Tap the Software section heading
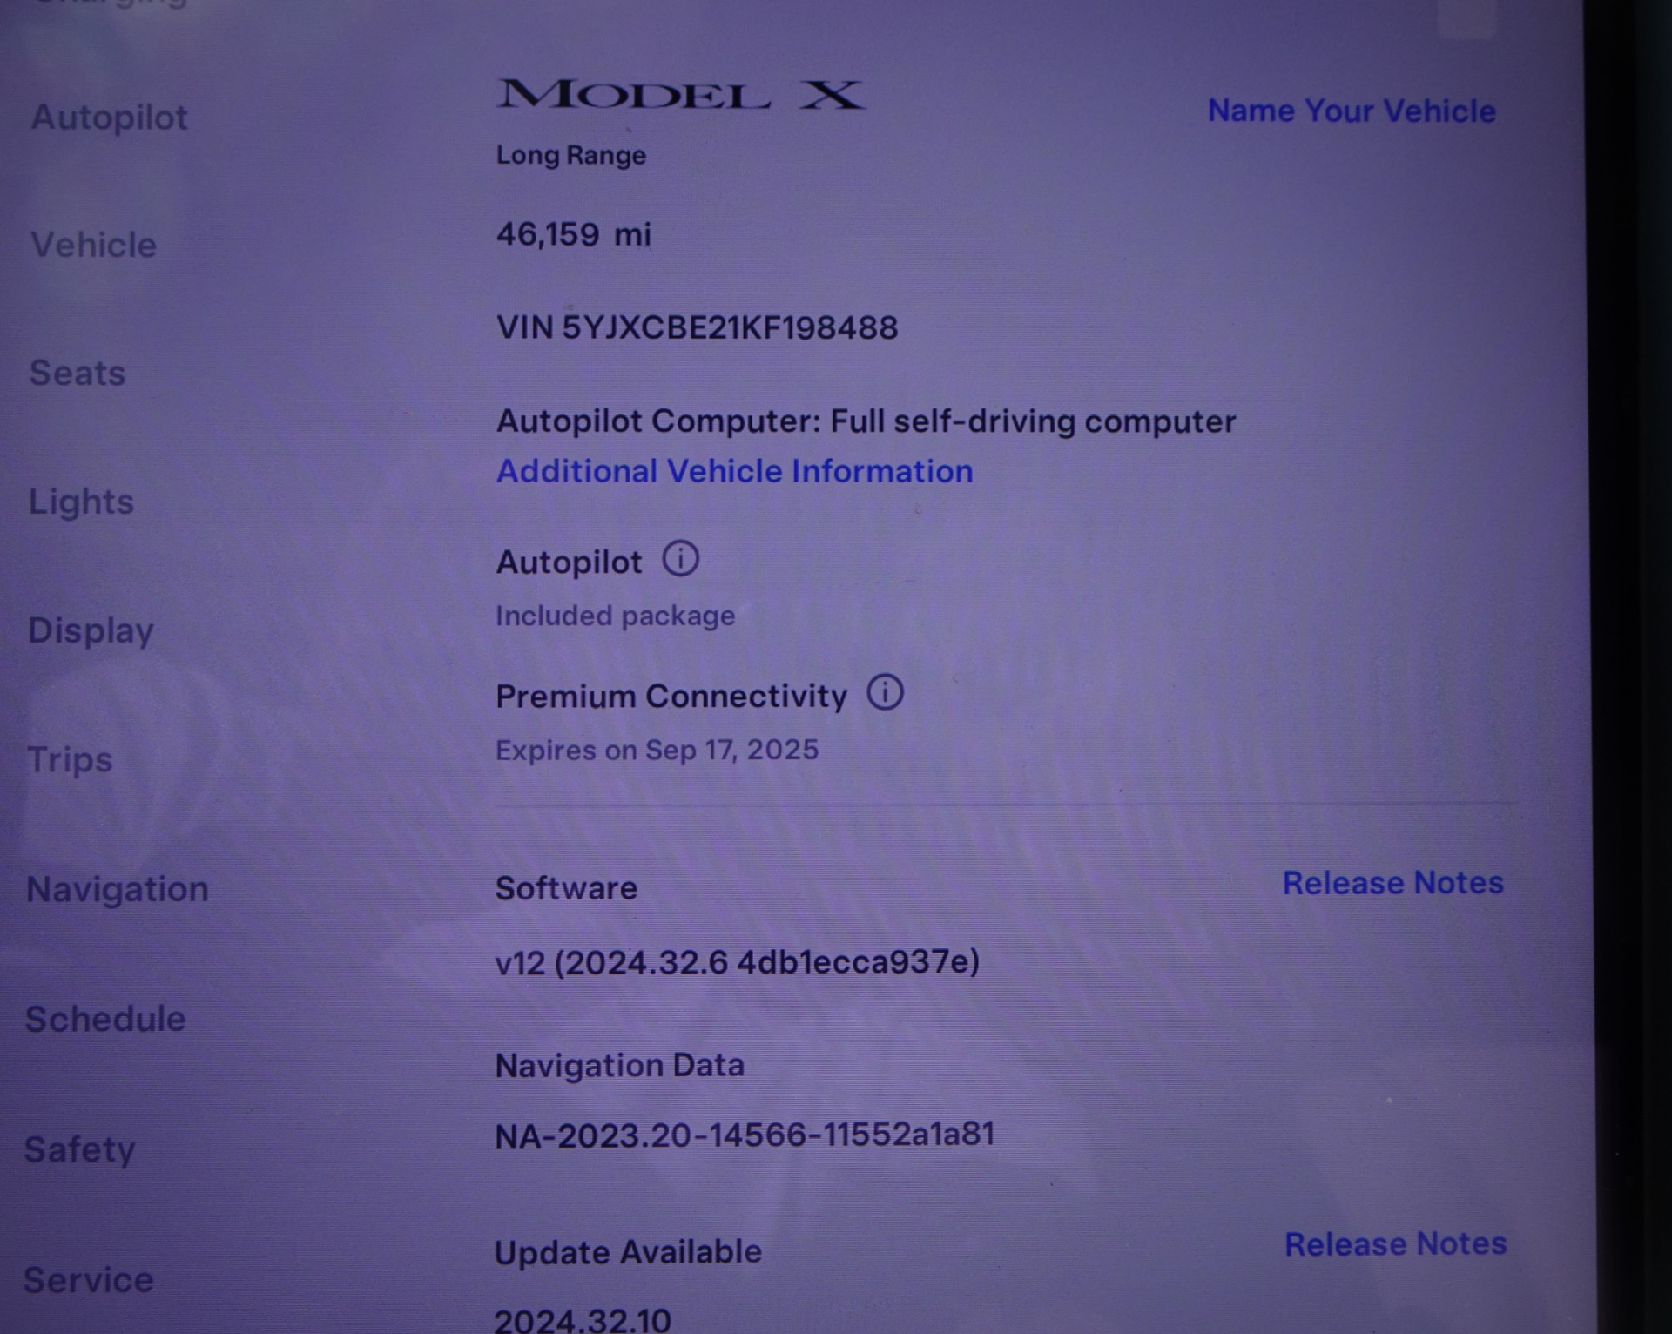This screenshot has height=1334, width=1672. (x=567, y=888)
